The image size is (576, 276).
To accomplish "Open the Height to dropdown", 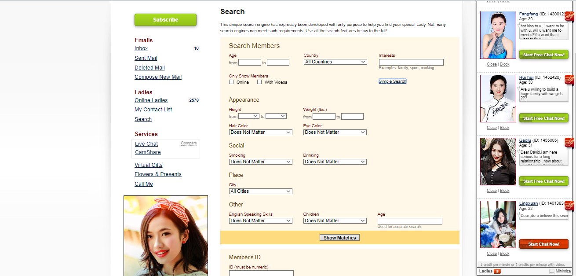I will click(276, 116).
